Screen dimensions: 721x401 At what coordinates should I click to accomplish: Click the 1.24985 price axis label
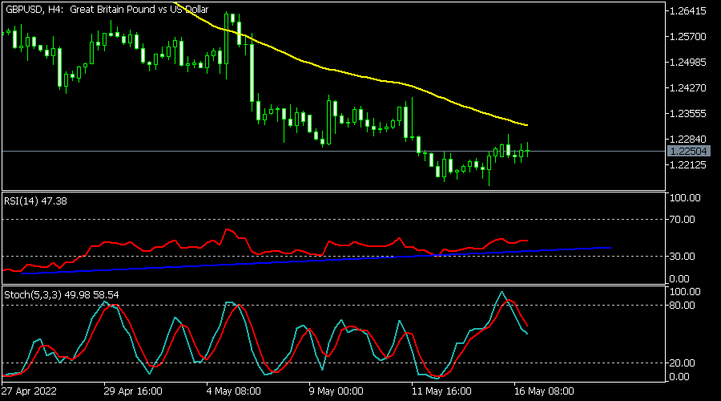pyautogui.click(x=688, y=62)
